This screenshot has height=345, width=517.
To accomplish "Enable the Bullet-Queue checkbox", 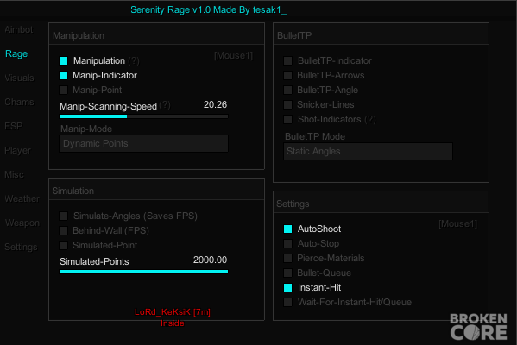I will 287,273.
